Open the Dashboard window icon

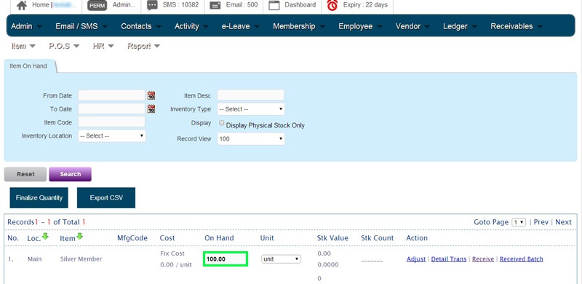click(x=274, y=5)
